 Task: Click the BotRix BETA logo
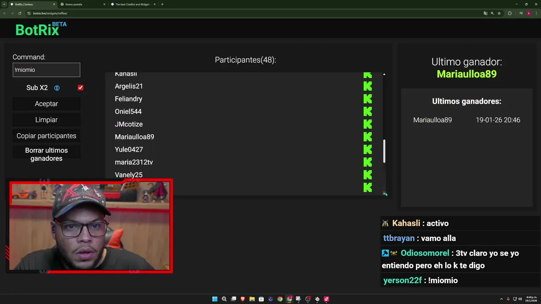coord(41,29)
